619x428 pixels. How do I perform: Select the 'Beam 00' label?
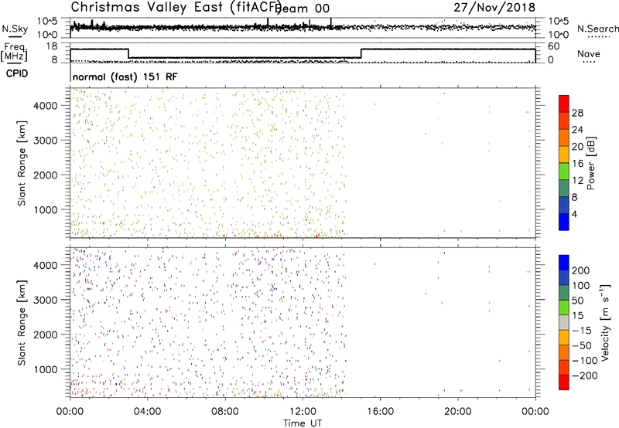(303, 8)
